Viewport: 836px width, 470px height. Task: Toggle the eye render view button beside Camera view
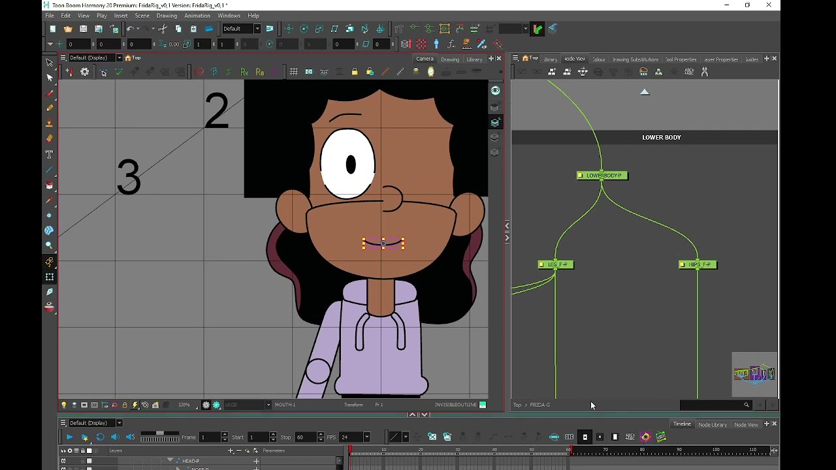click(495, 91)
